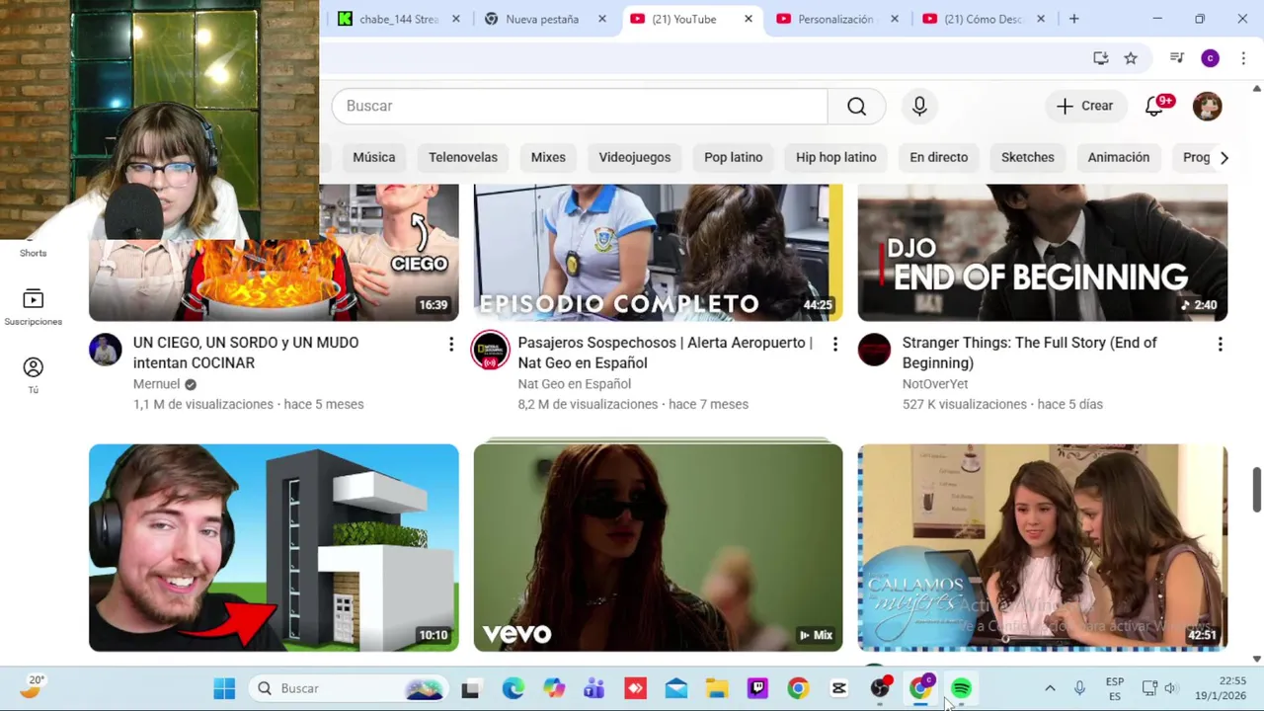Open Chrome three-dot menu
This screenshot has height=711, width=1264.
pos(1243,58)
